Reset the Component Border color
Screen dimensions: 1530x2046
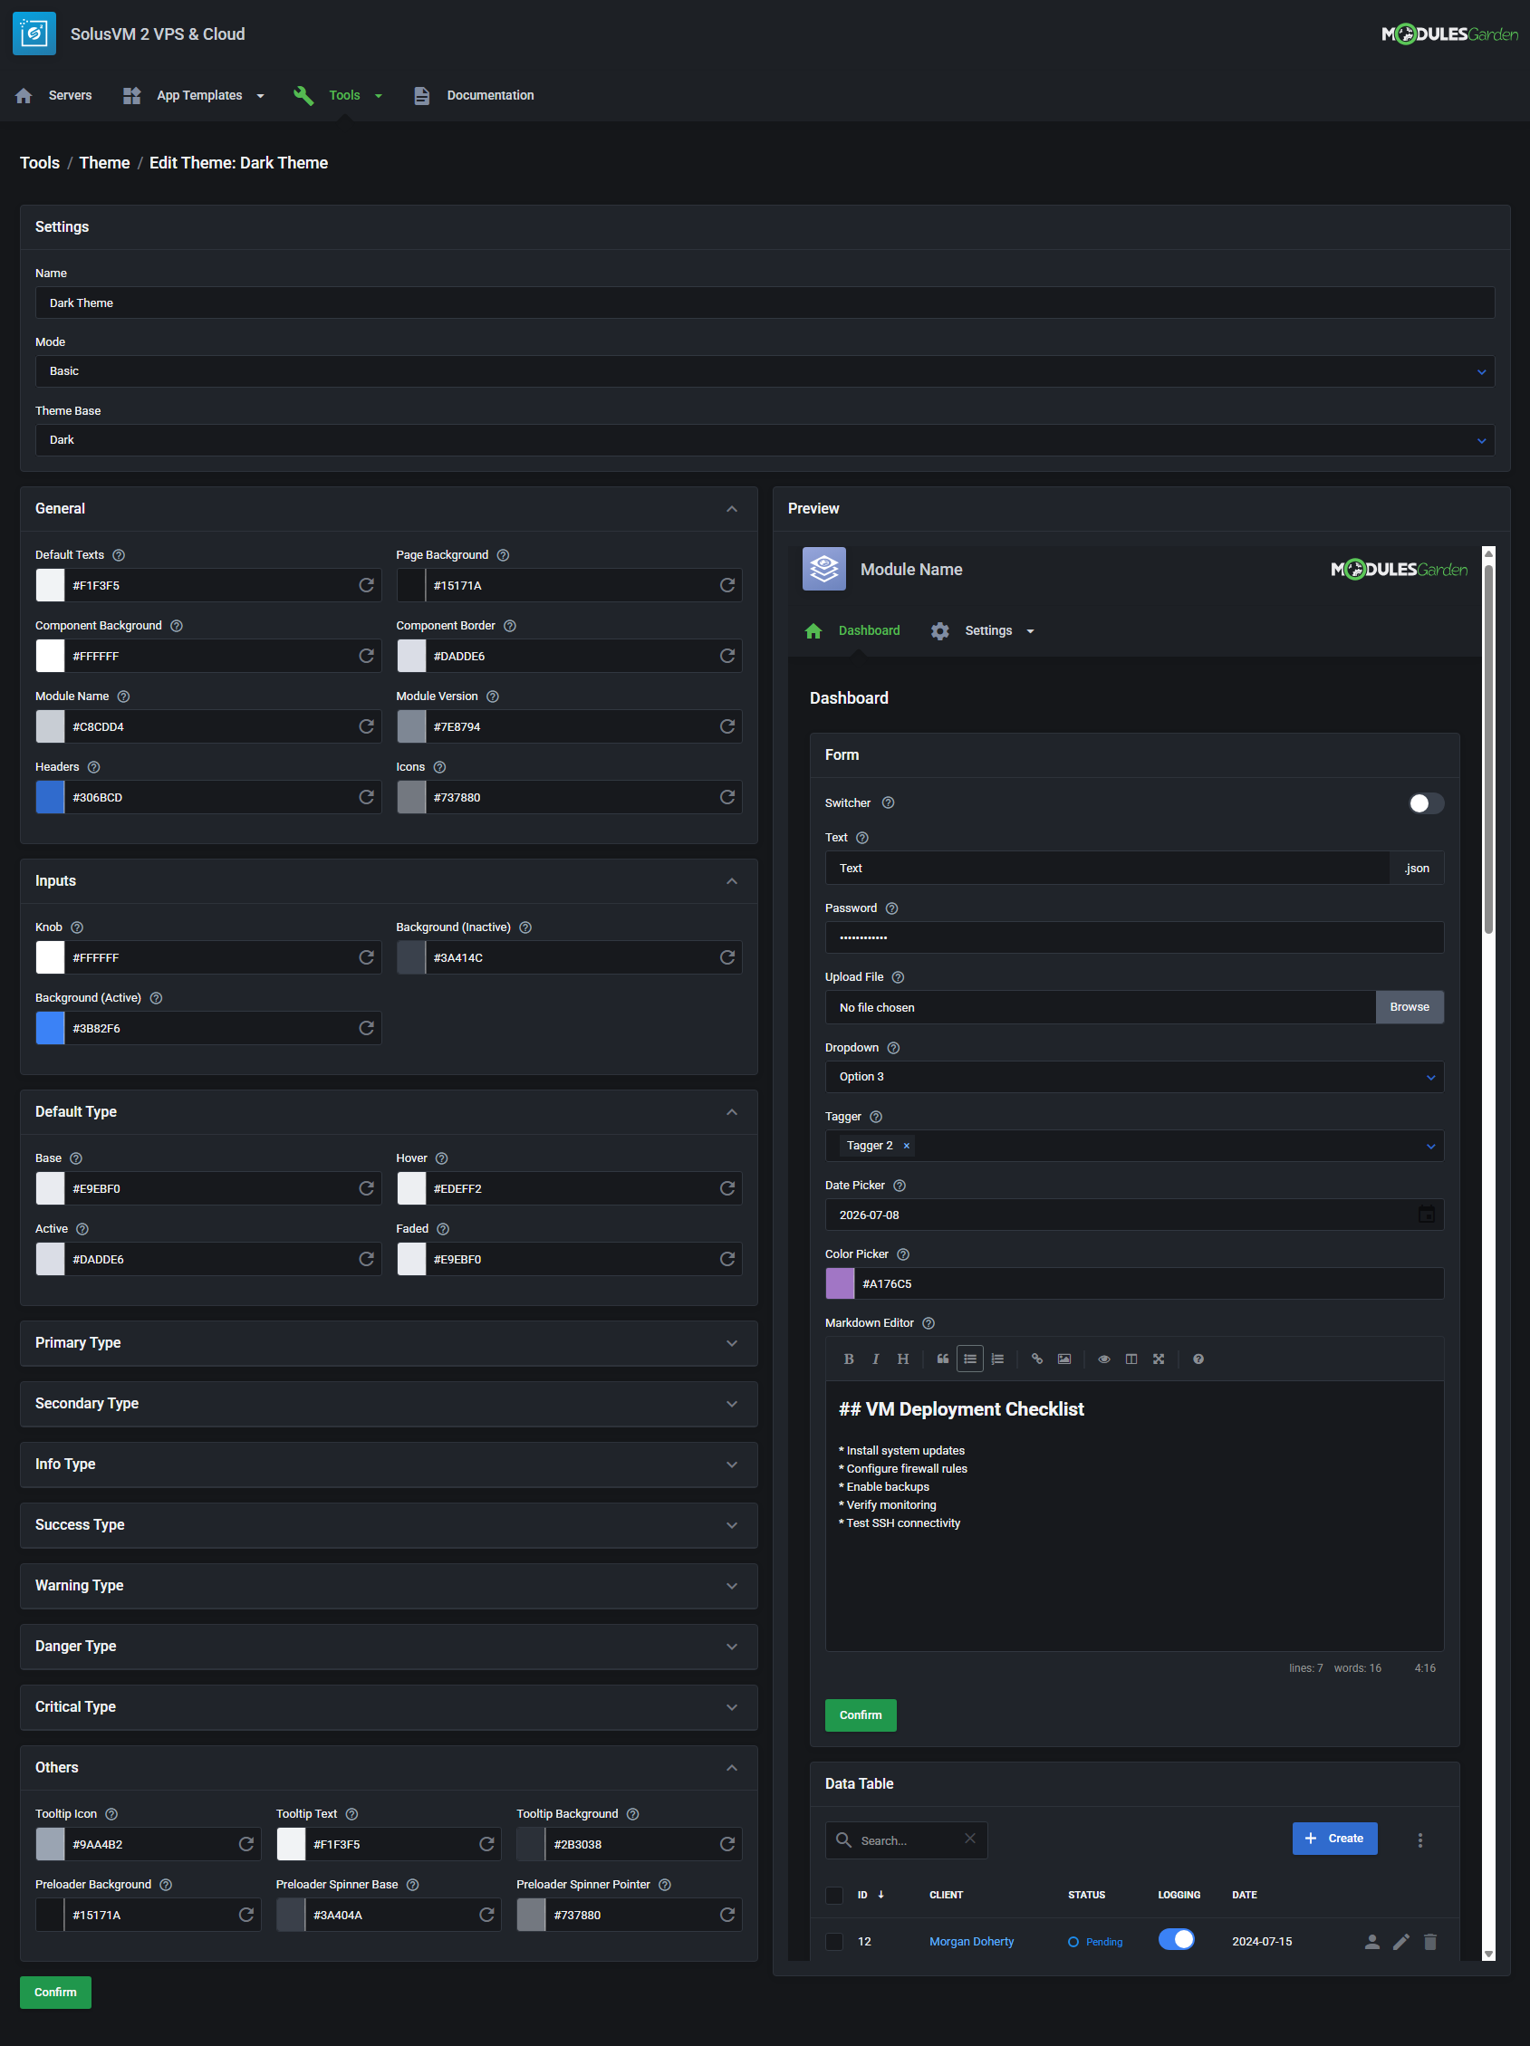coord(727,656)
